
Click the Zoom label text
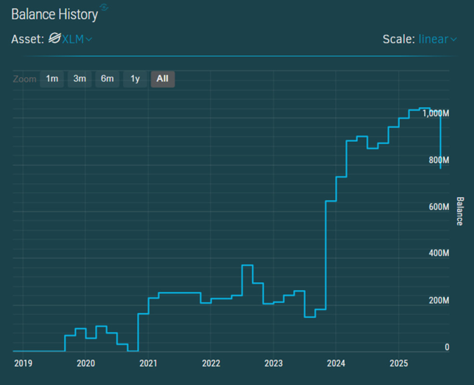click(x=24, y=79)
